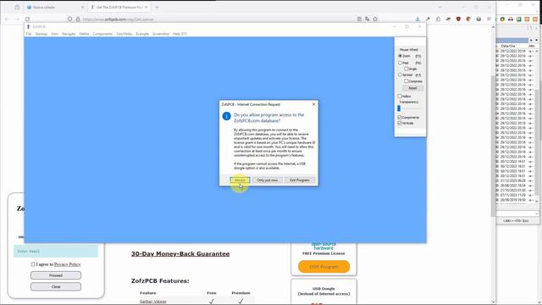
Task: Switch to the Get The ZofzPCB Premium tab
Action: (x=119, y=8)
